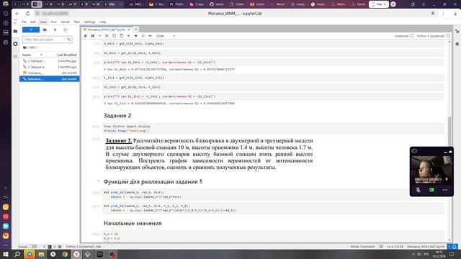Image resolution: width=461 pixels, height=259 pixels.
Task: Insert a cell below with plus icon
Action: pyautogui.click(x=99, y=36)
